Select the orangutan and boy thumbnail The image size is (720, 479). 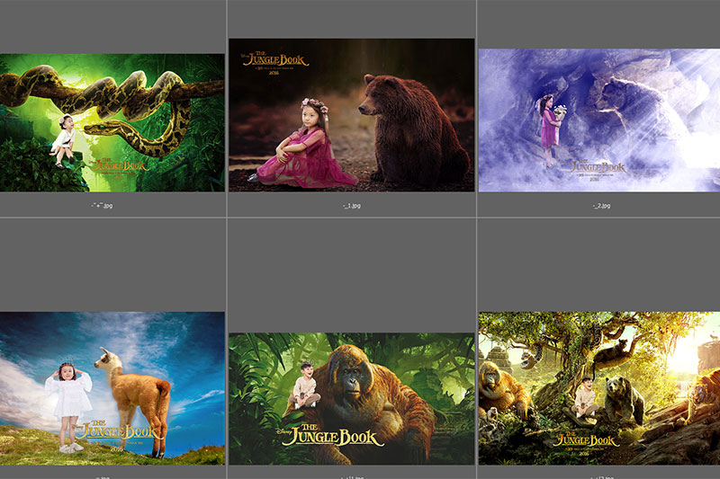coord(352,399)
